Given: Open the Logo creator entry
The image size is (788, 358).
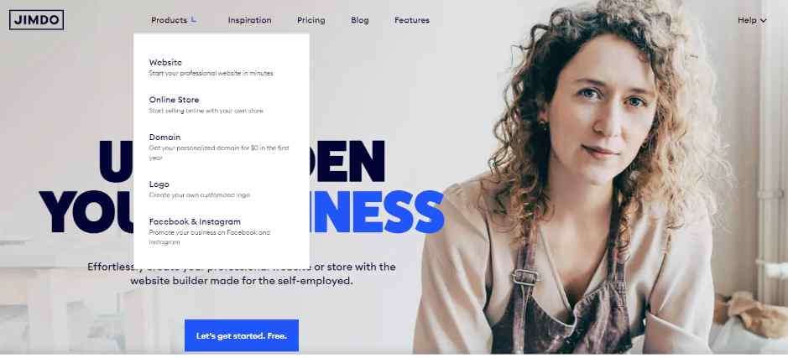Looking at the screenshot, I should tap(159, 184).
